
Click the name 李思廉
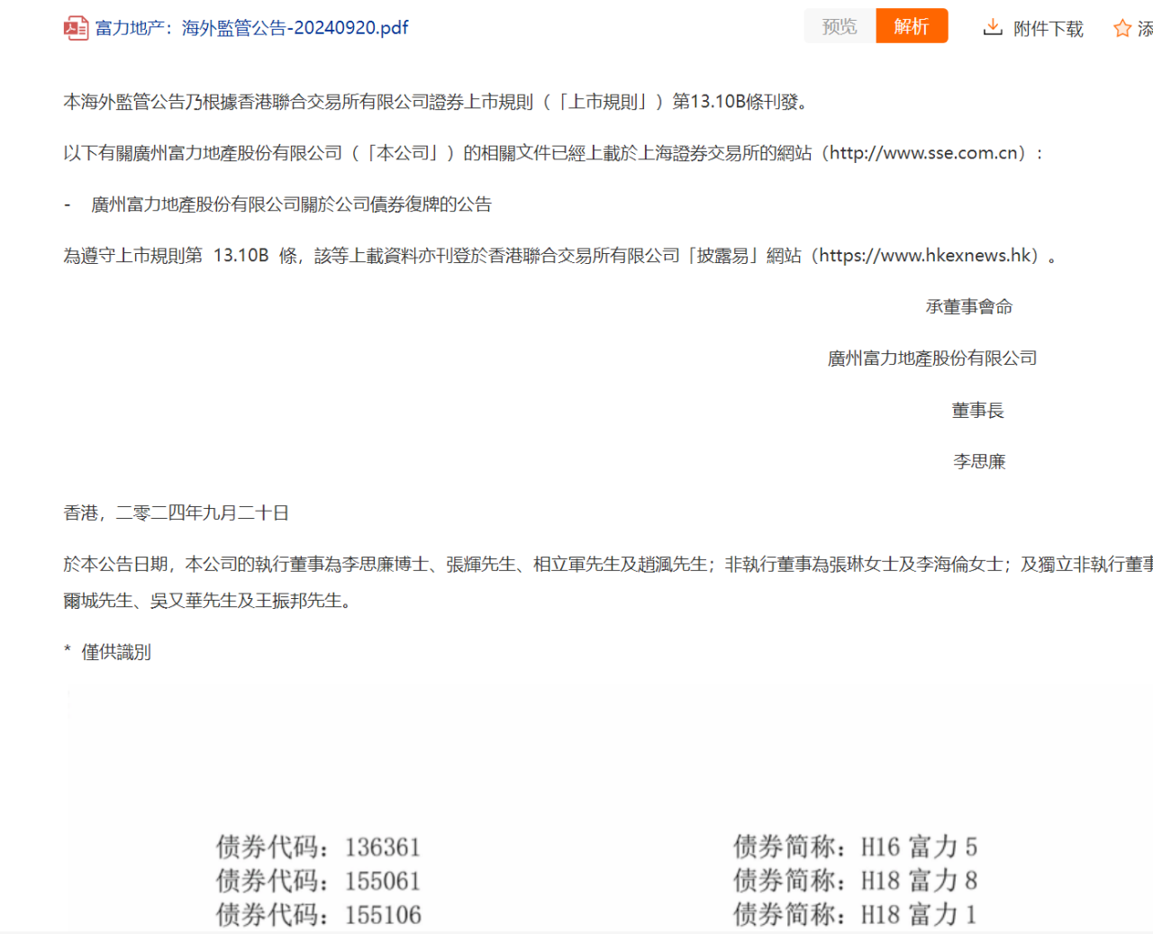coord(979,462)
